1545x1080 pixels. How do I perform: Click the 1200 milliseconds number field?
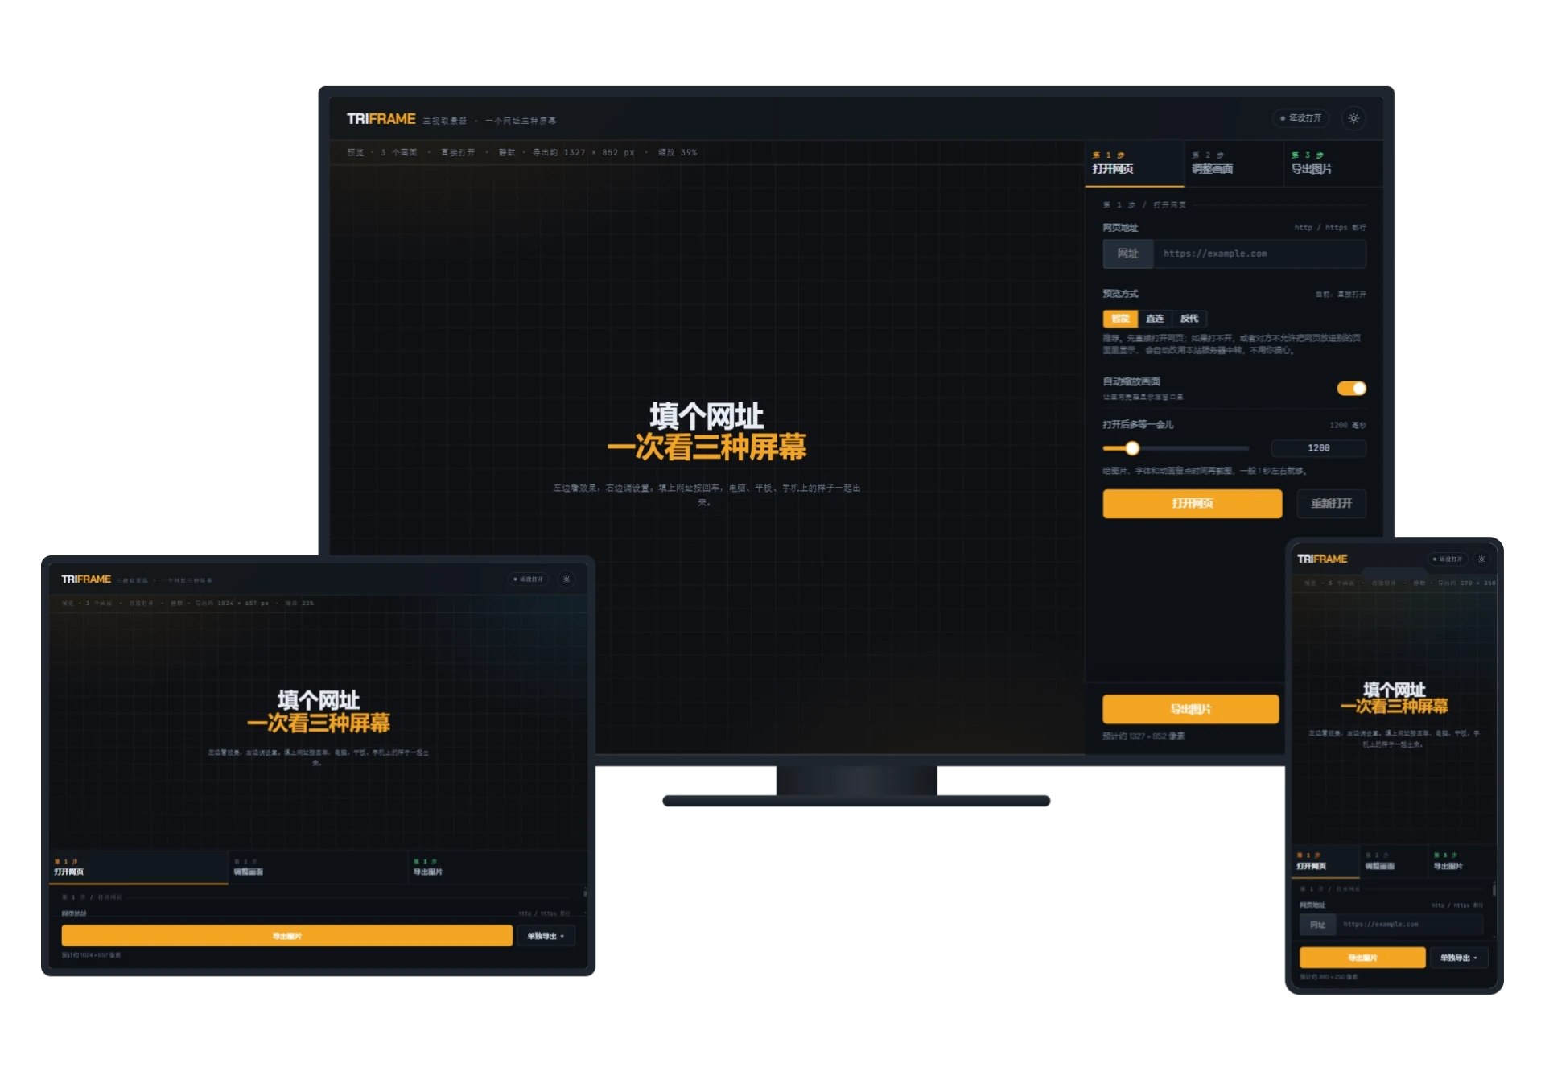(1318, 448)
